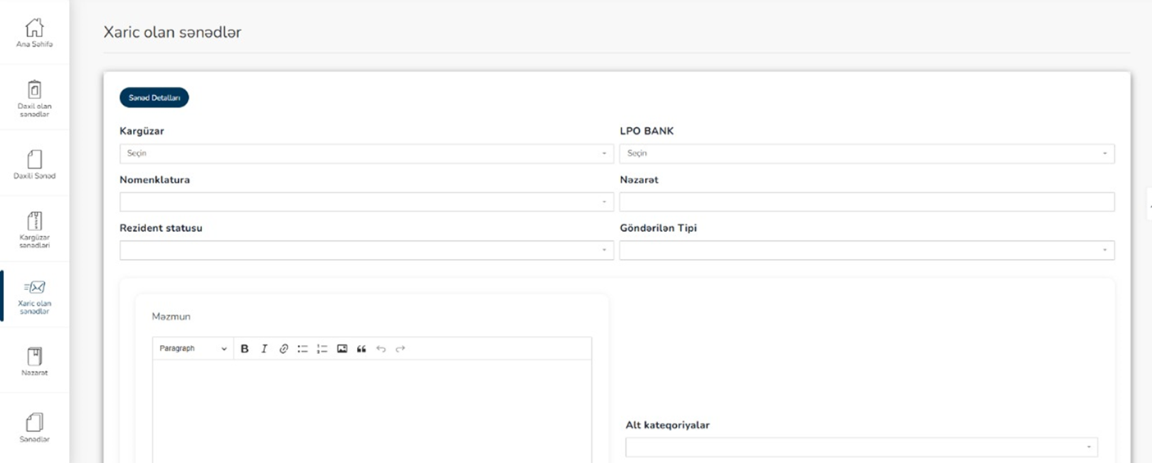The height and width of the screenshot is (463, 1152).
Task: Click the LPO BANK label
Action: point(647,131)
